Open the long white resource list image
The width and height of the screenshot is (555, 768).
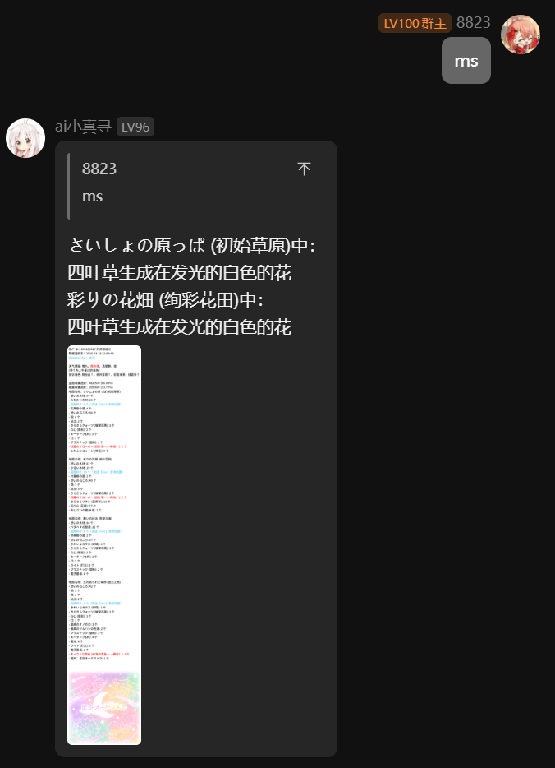[x=104, y=544]
